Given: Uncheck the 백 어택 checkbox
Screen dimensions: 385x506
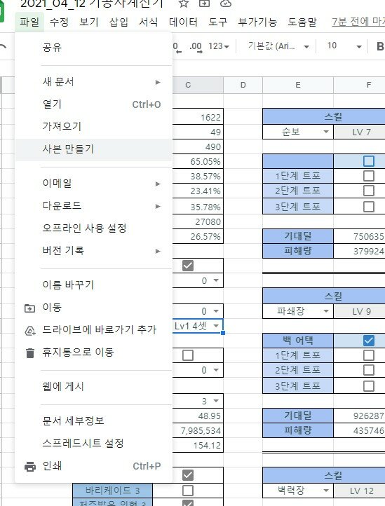Looking at the screenshot, I should pyautogui.click(x=369, y=341).
